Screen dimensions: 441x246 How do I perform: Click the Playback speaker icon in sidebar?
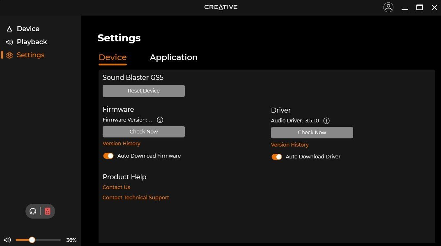(9, 42)
